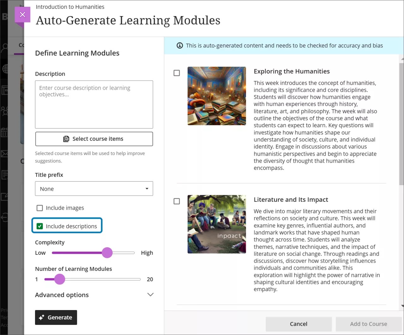Image resolution: width=404 pixels, height=335 pixels.
Task: Click the Add to Course button
Action: (x=369, y=324)
